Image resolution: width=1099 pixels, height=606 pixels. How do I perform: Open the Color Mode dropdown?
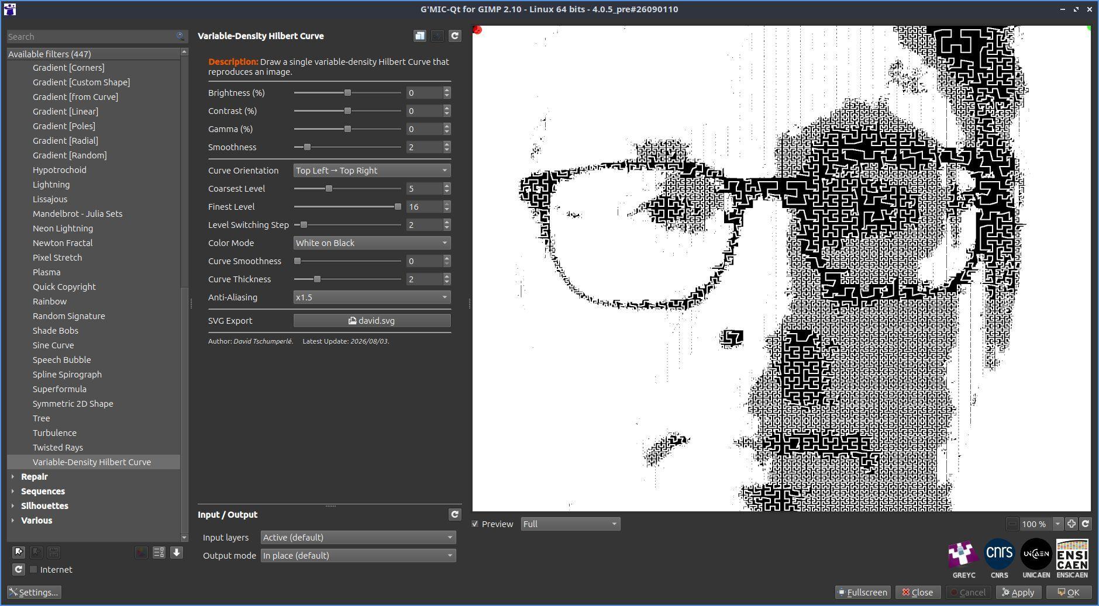(372, 243)
